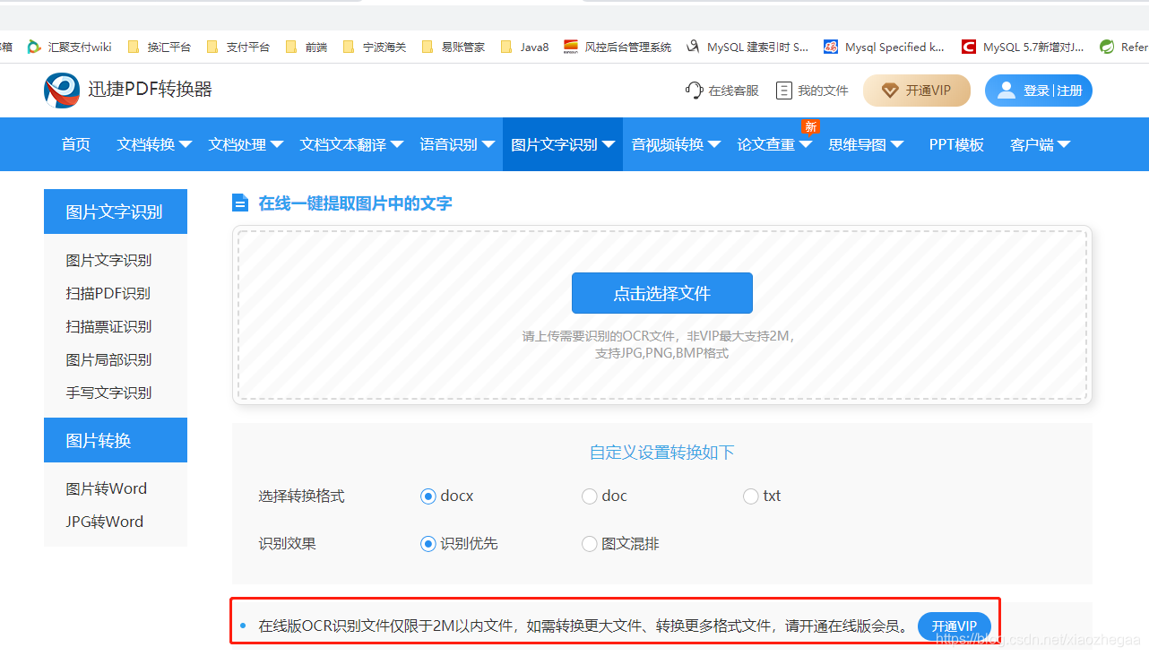
Task: Open the 支付平台 bookmark folder
Action: pyautogui.click(x=238, y=47)
